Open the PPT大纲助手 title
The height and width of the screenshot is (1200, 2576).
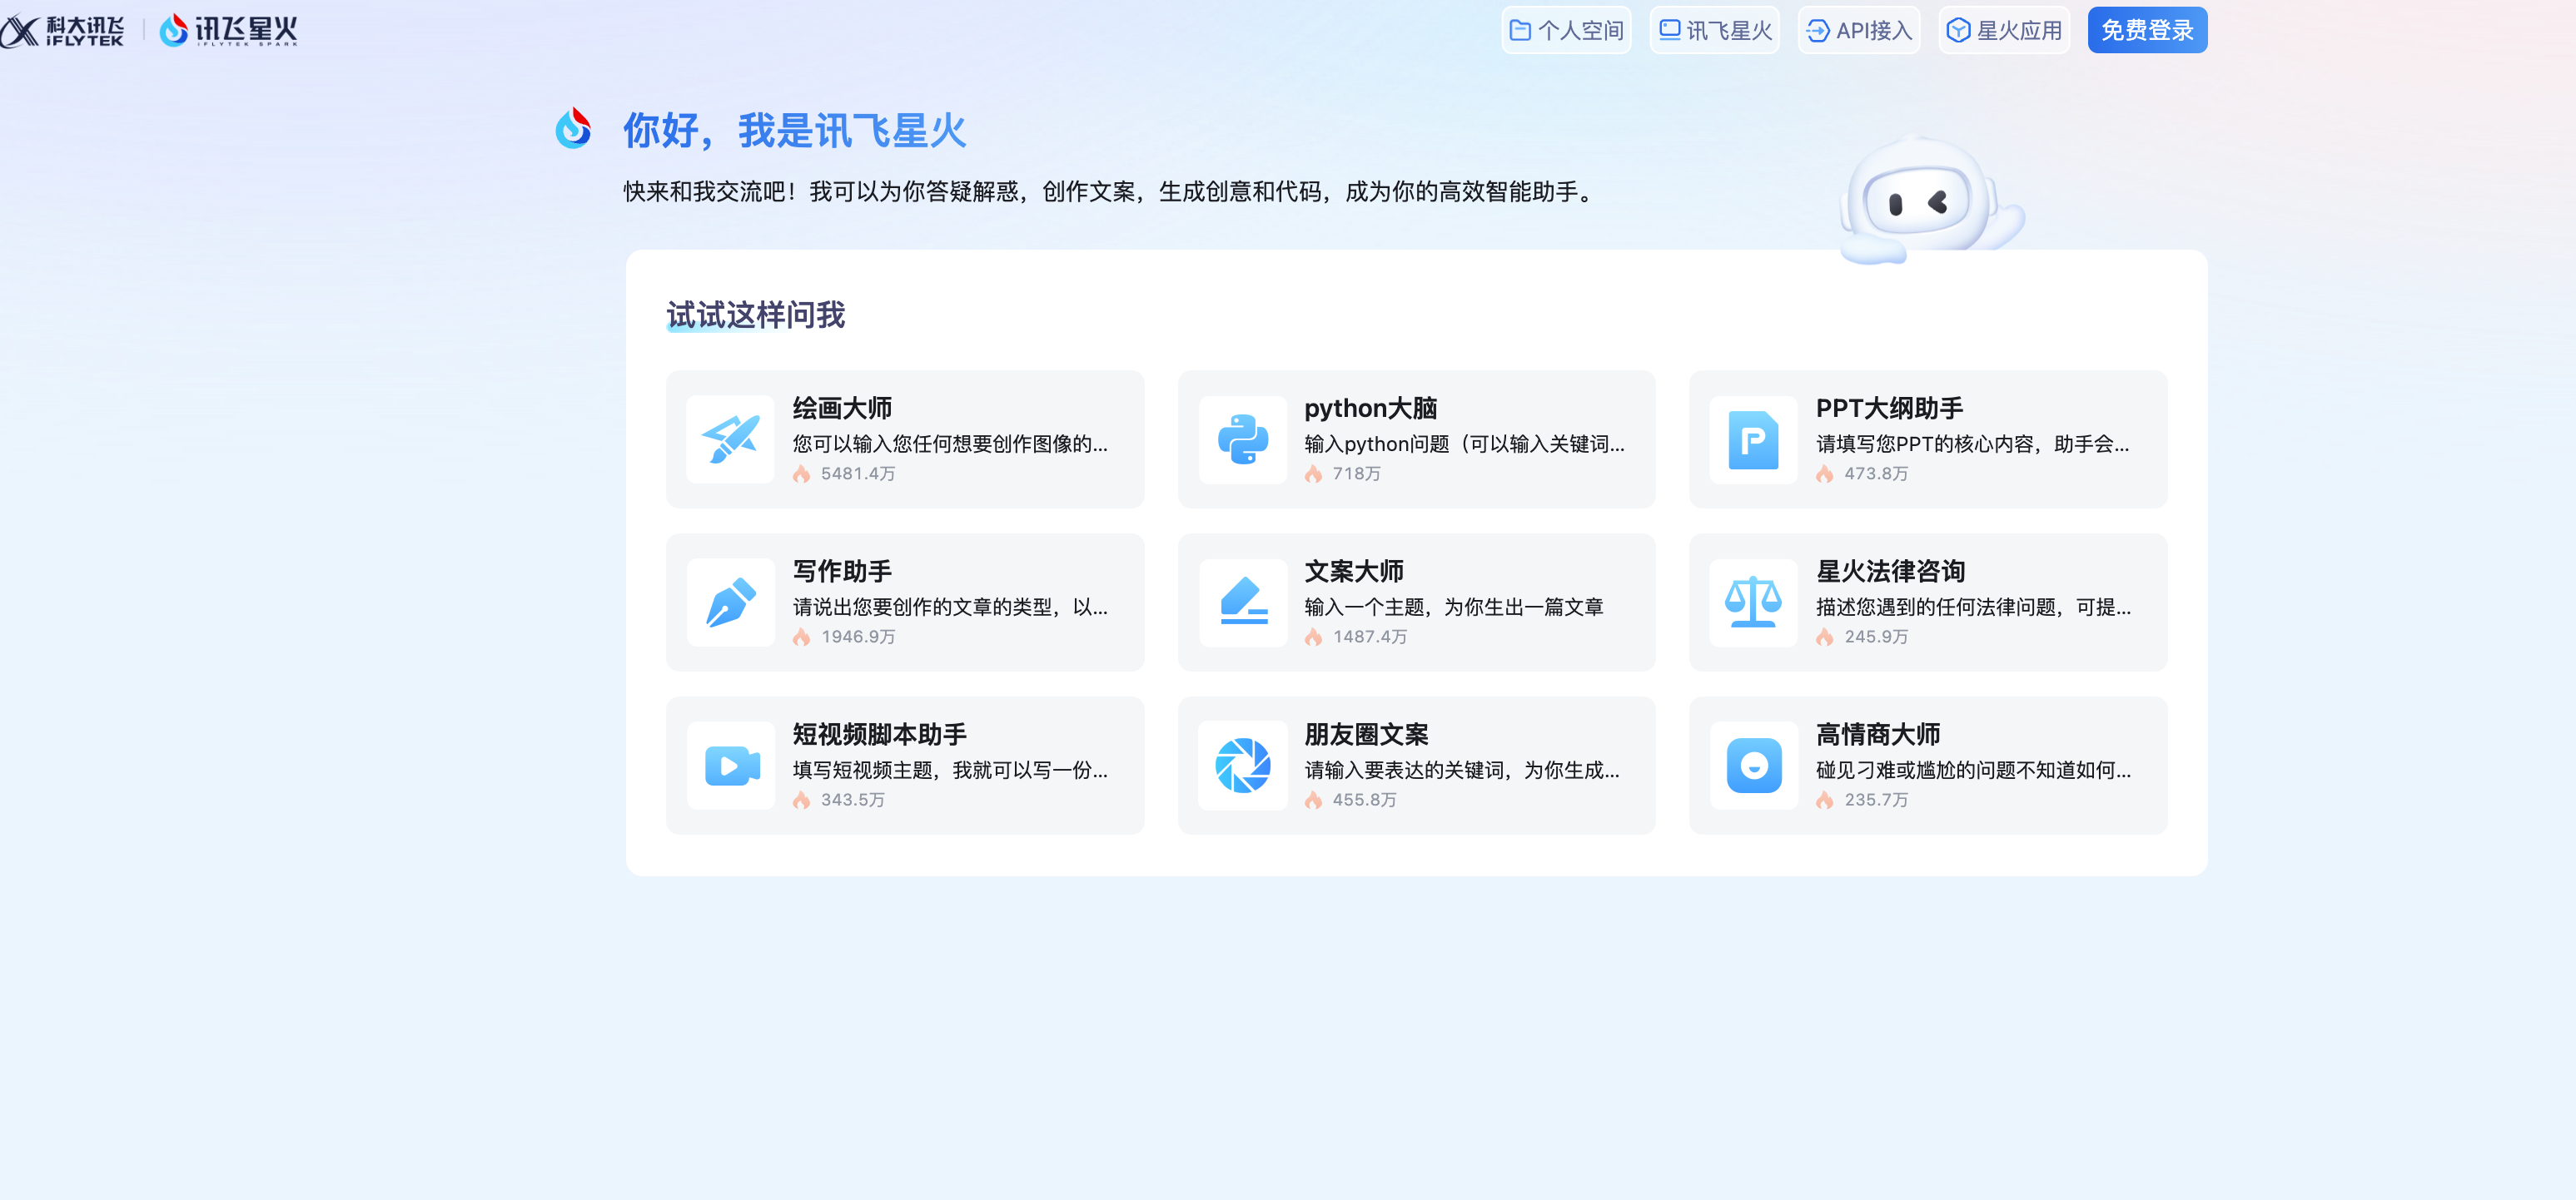pyautogui.click(x=1889, y=409)
